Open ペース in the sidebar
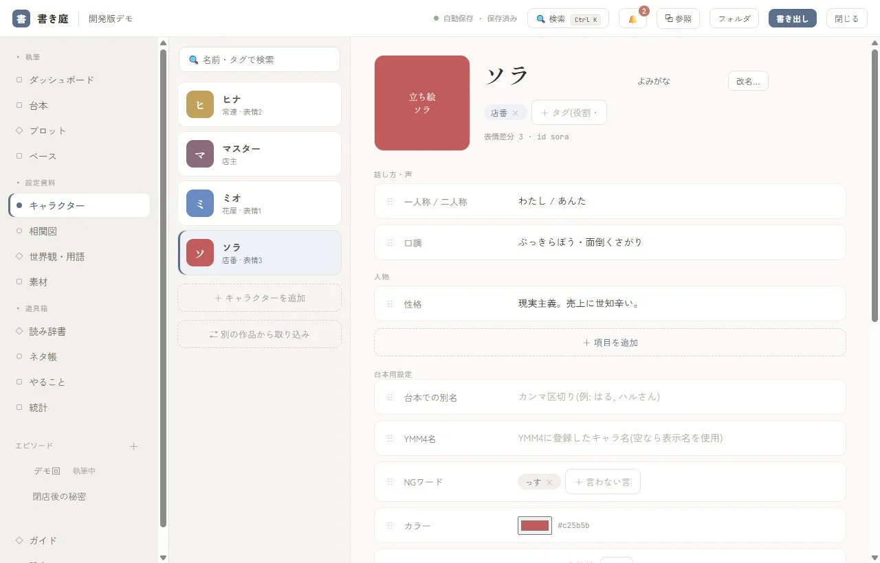The height and width of the screenshot is (563, 880). point(79,156)
